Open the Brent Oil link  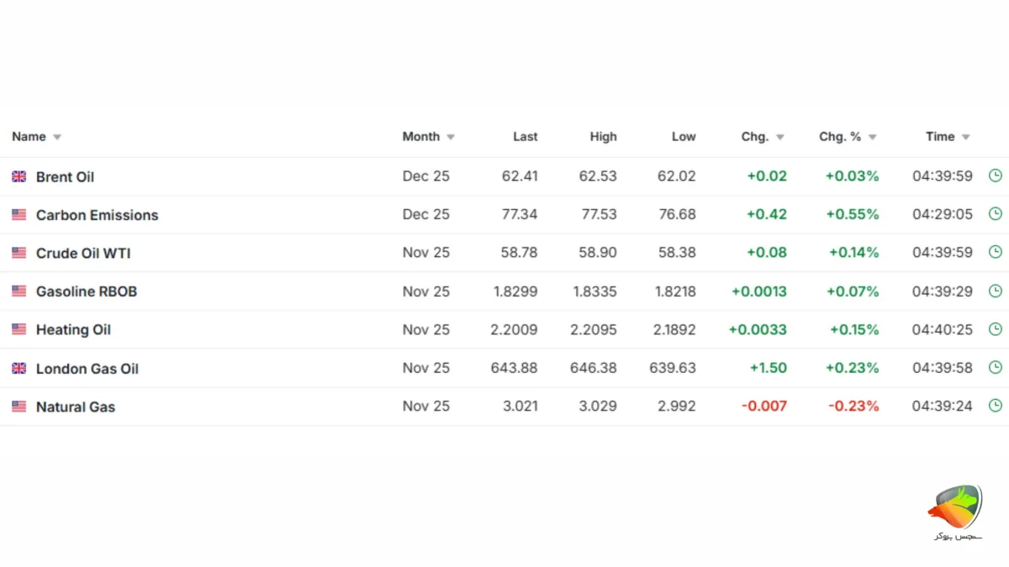[x=65, y=176]
